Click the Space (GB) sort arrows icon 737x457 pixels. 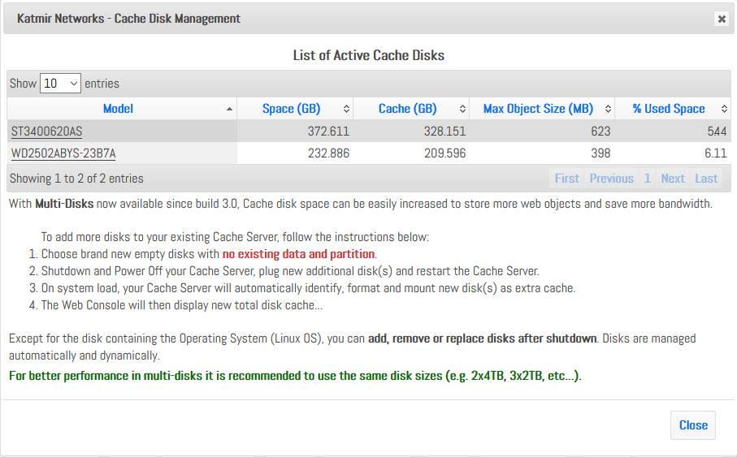click(x=346, y=109)
